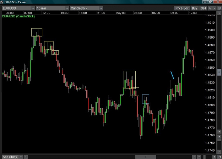The height and width of the screenshot is (159, 222).
Task: Click the EUR/USD (CandleStick) chart label
Action: (18, 16)
